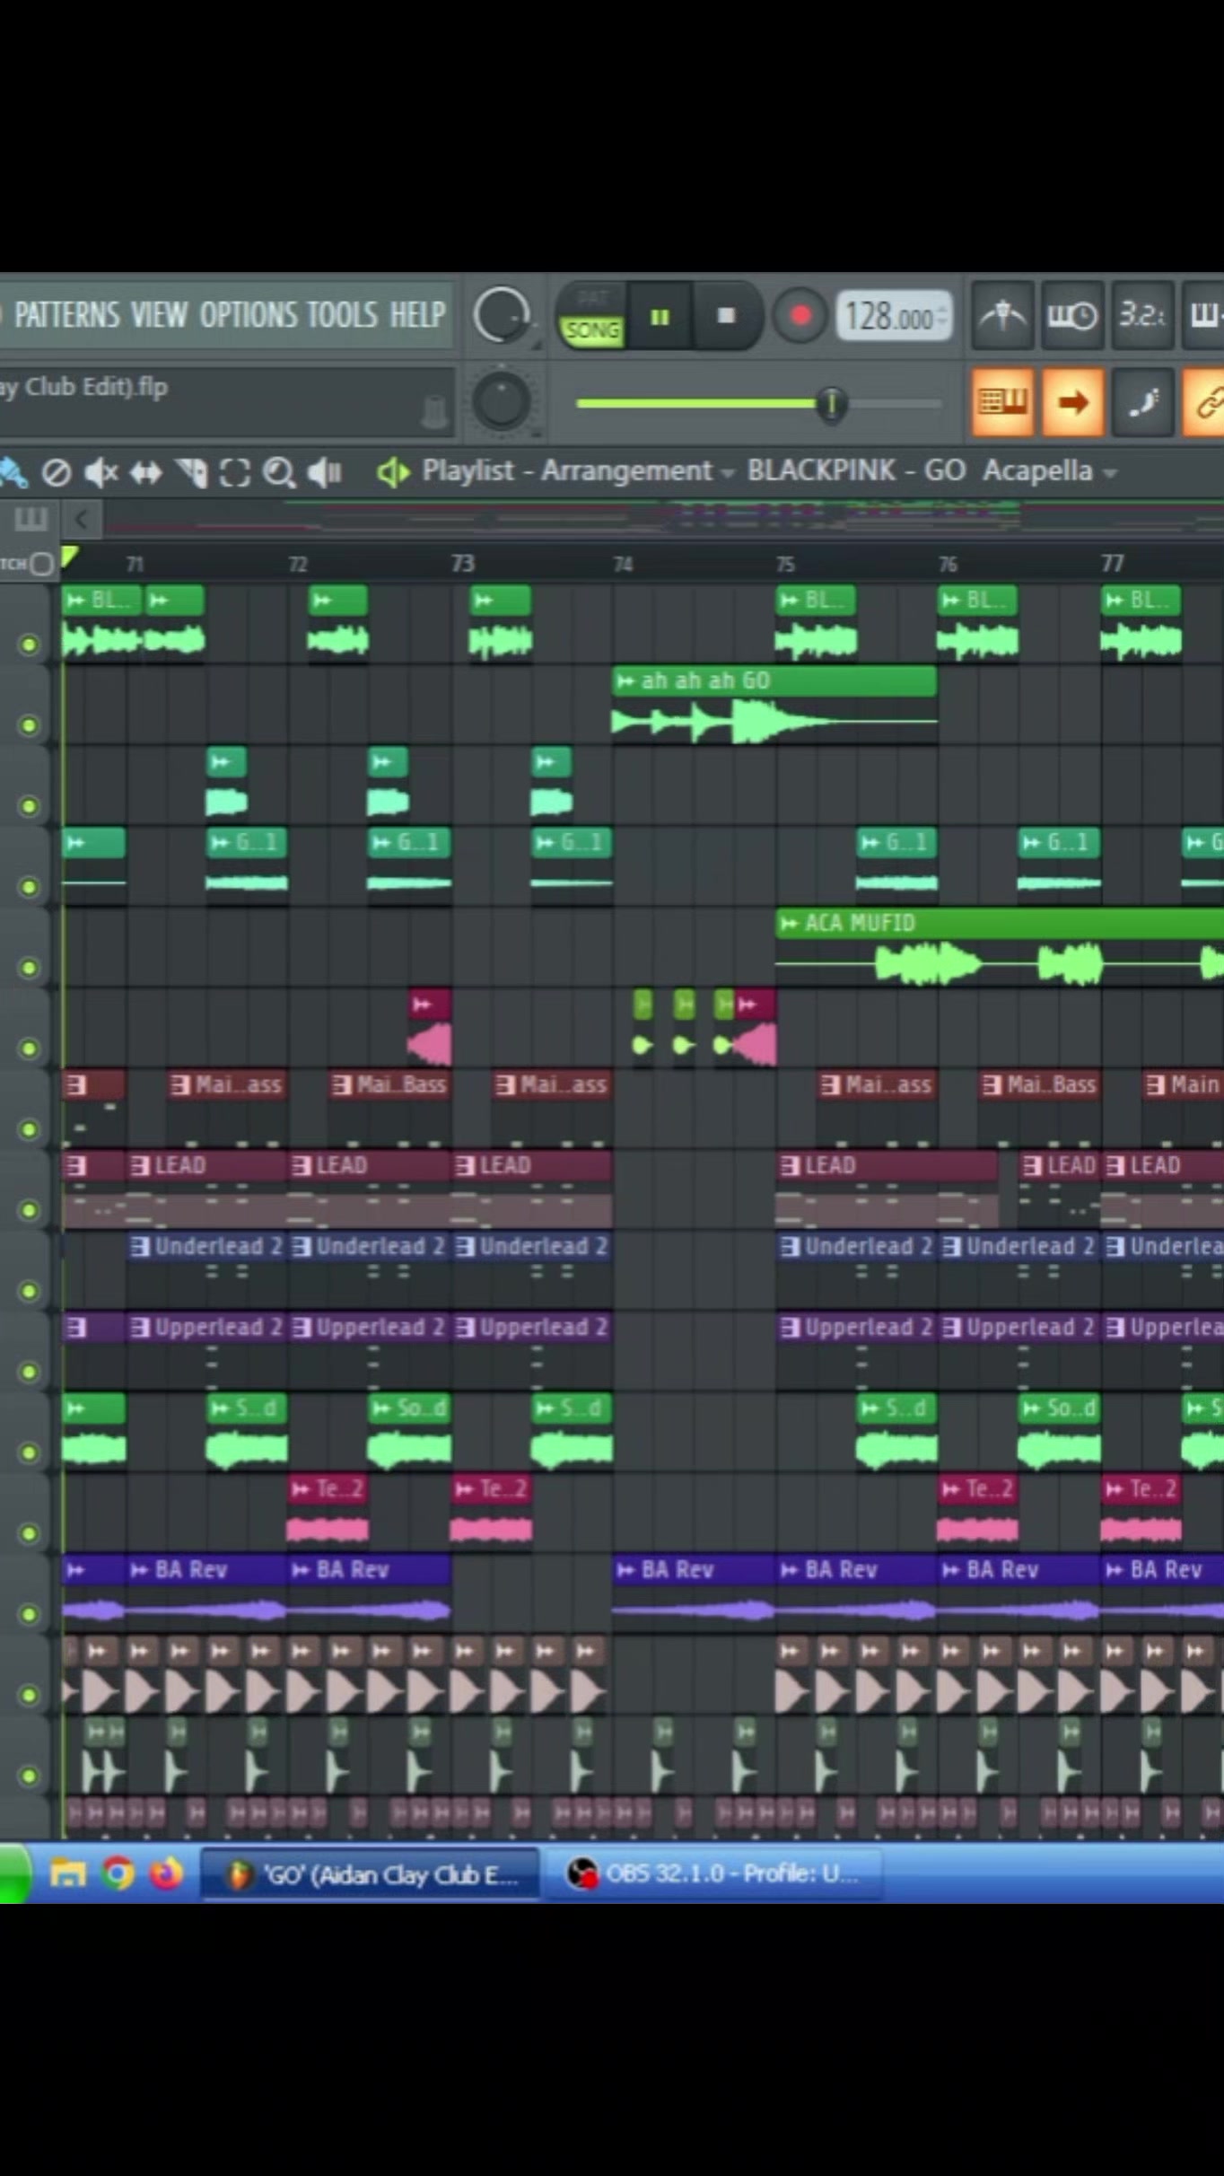Screen dimensions: 1224x2176
Task: Stop playback with the transport stop button
Action: click(727, 316)
